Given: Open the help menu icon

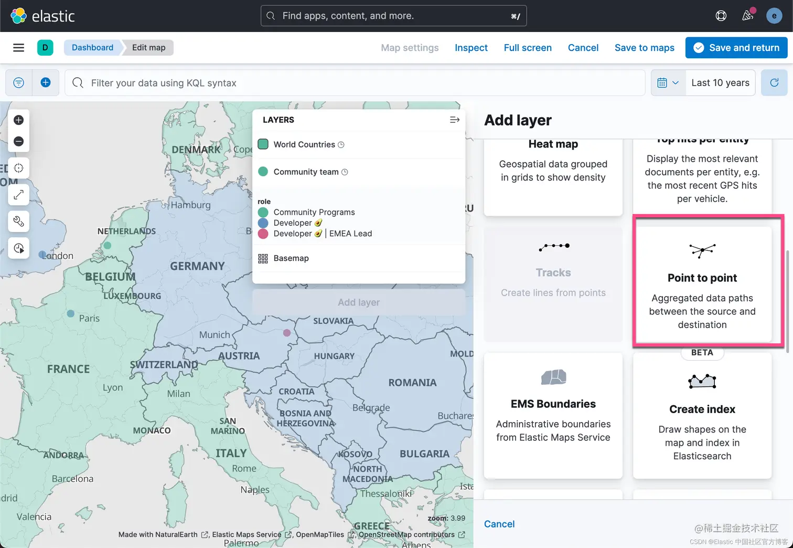Looking at the screenshot, I should pyautogui.click(x=721, y=16).
